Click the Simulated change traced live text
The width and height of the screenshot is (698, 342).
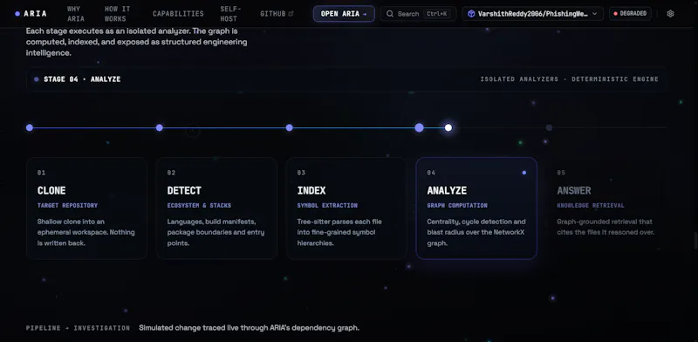click(249, 328)
